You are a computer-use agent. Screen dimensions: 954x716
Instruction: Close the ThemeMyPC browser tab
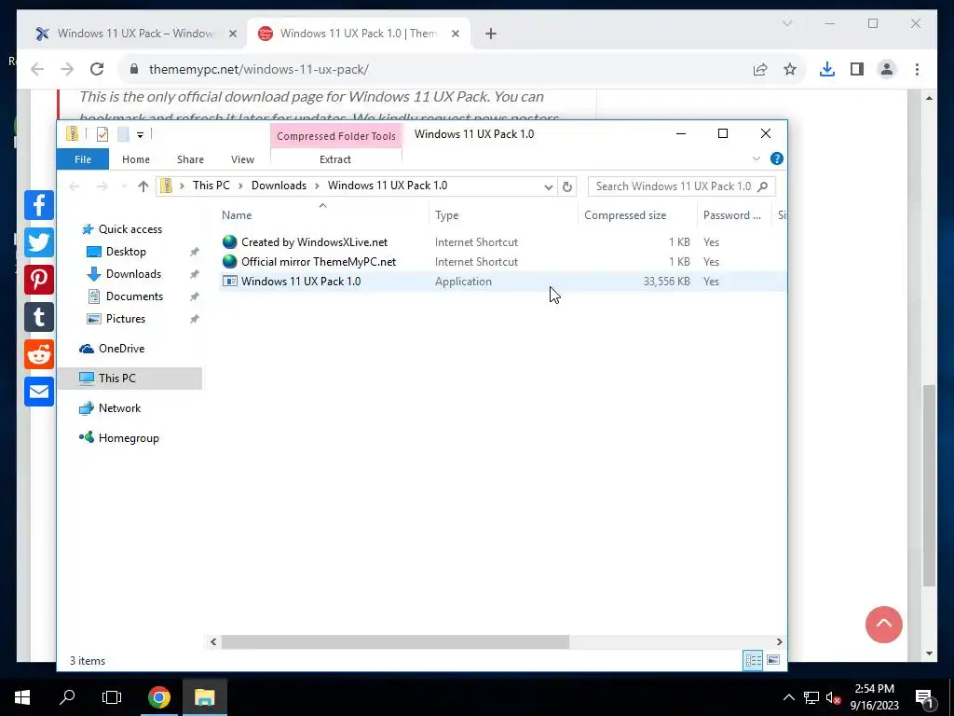pyautogui.click(x=455, y=34)
